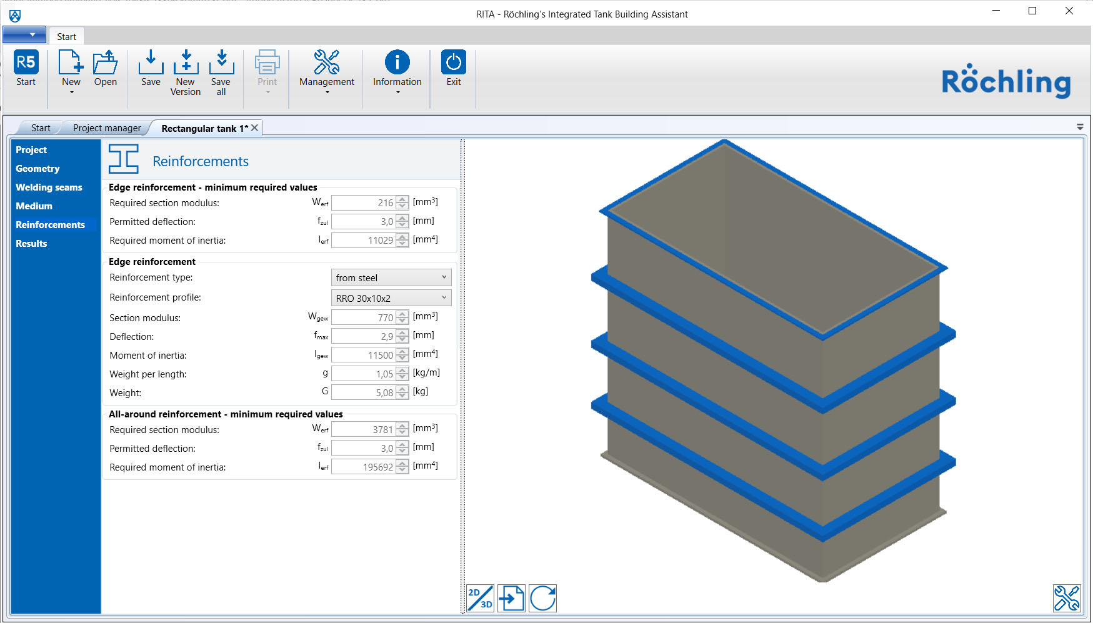Open an existing project with Open icon

[105, 63]
